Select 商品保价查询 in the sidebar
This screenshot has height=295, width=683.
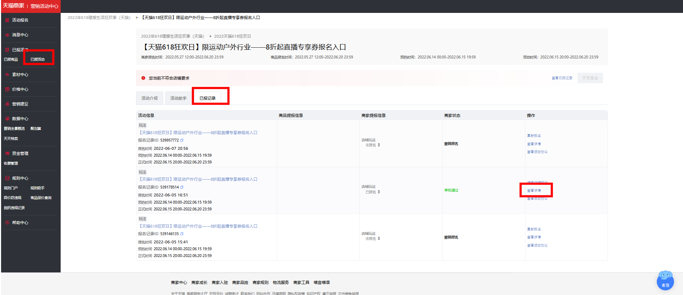tap(41, 198)
